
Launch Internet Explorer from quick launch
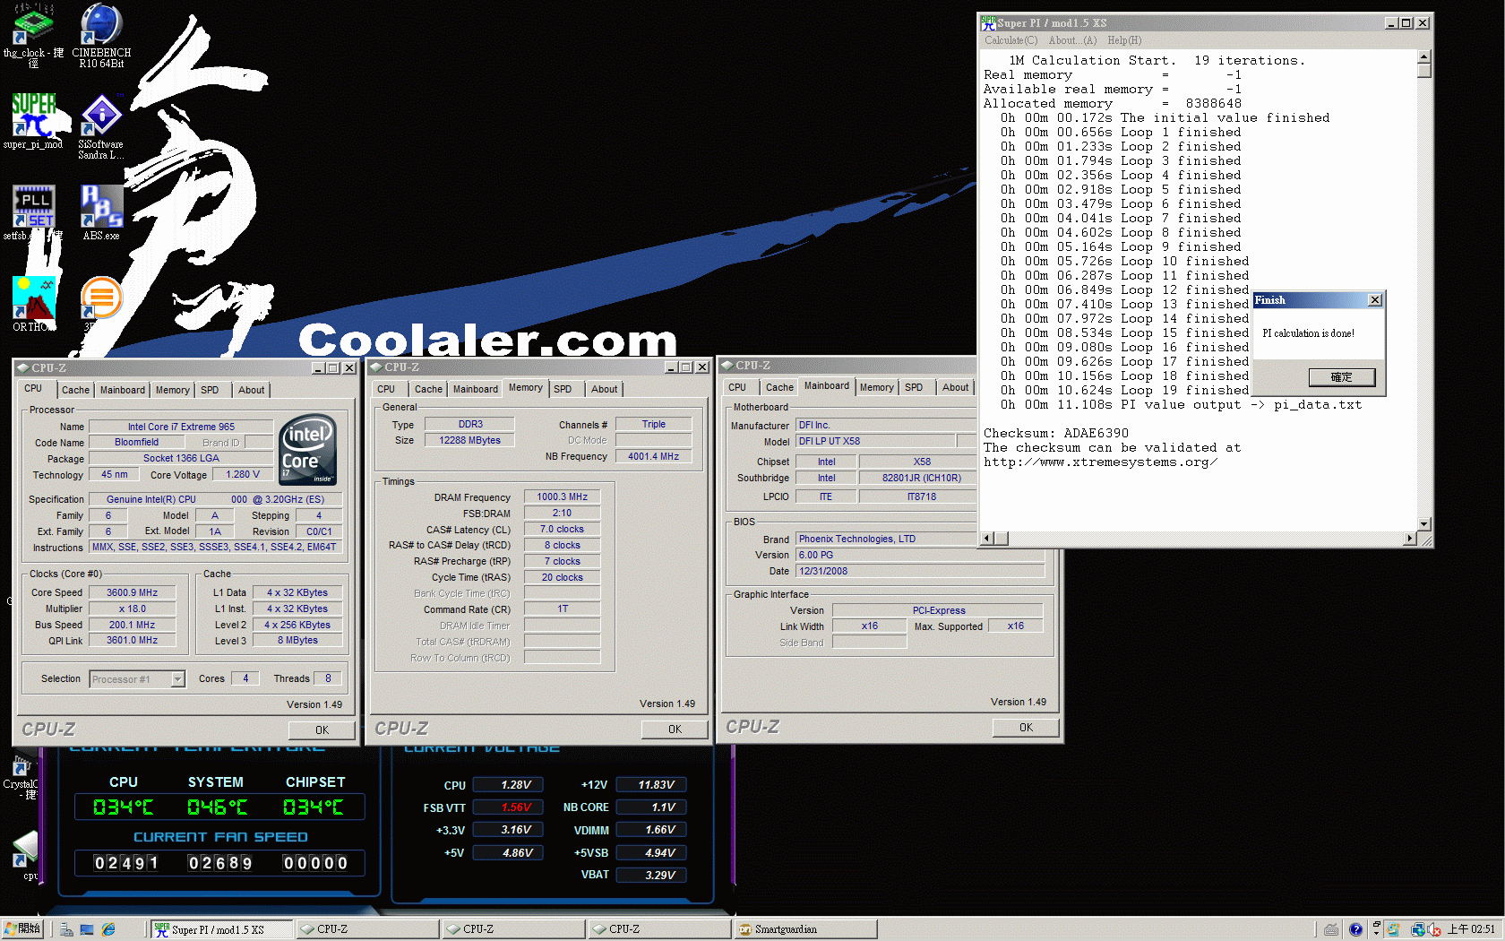tap(108, 929)
